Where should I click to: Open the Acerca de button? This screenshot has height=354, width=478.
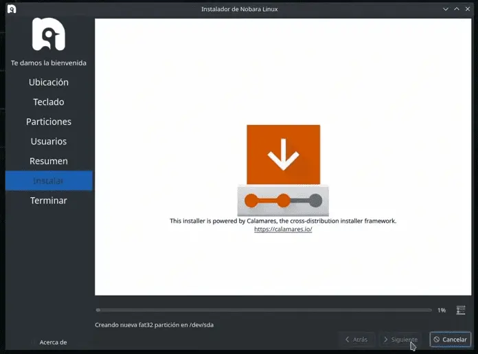pos(53,342)
